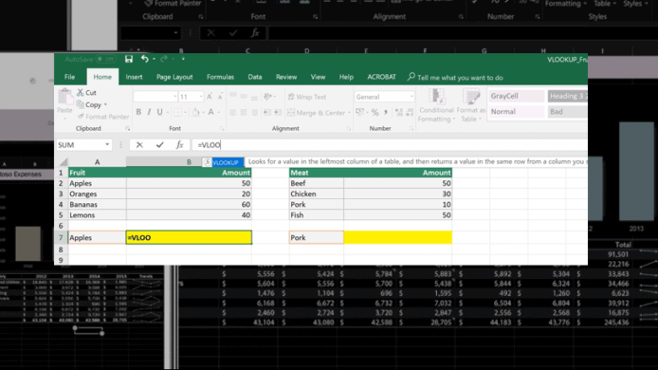Toggle Underline formatting
Screen dimensions: 658x370
tap(159, 112)
